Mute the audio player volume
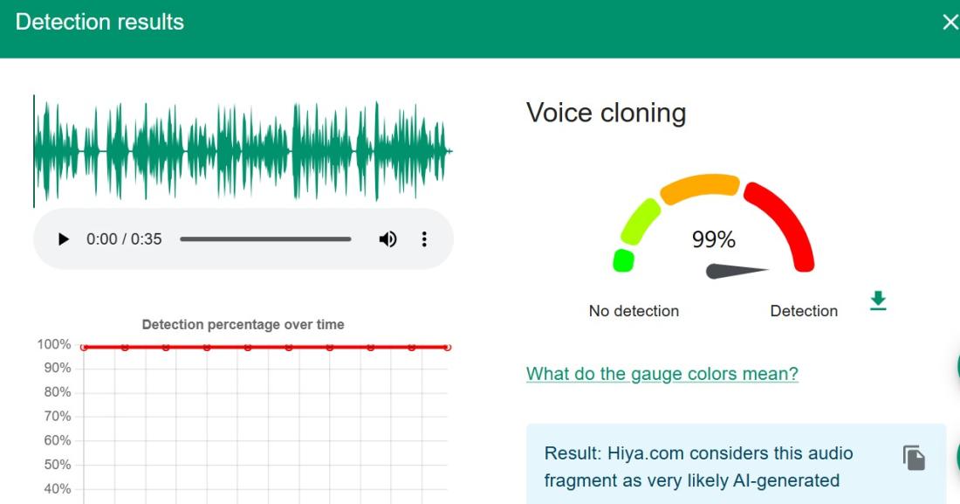This screenshot has width=960, height=504. (387, 239)
